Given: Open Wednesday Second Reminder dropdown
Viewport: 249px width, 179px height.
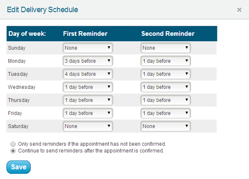Looking at the screenshot, I should 166,87.
